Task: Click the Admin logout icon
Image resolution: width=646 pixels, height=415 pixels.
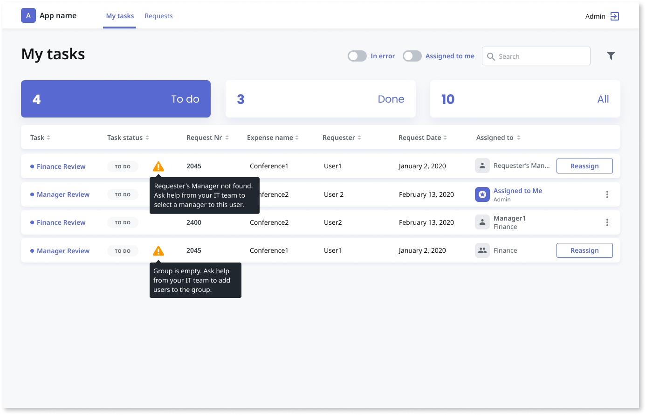Action: point(615,16)
